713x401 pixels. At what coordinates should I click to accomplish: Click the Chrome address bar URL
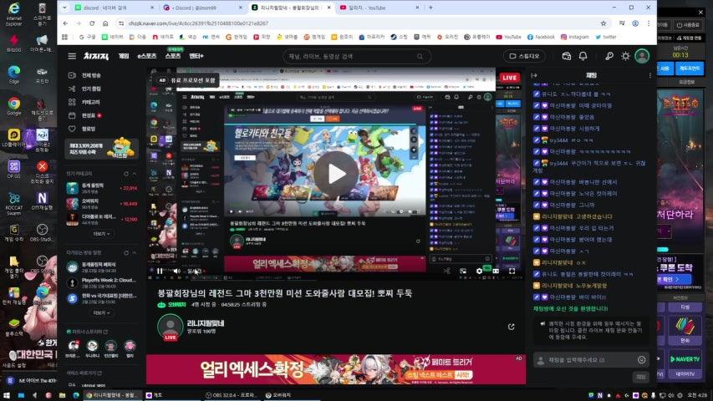tap(198, 23)
